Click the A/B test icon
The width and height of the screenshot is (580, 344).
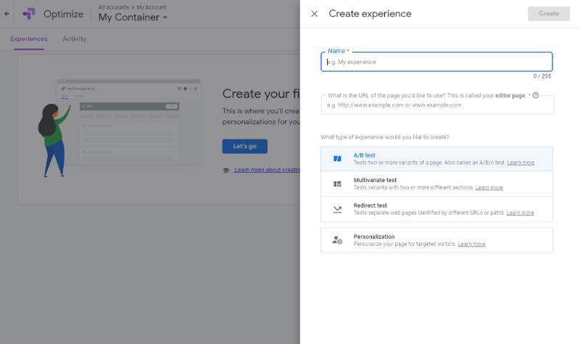pos(337,158)
